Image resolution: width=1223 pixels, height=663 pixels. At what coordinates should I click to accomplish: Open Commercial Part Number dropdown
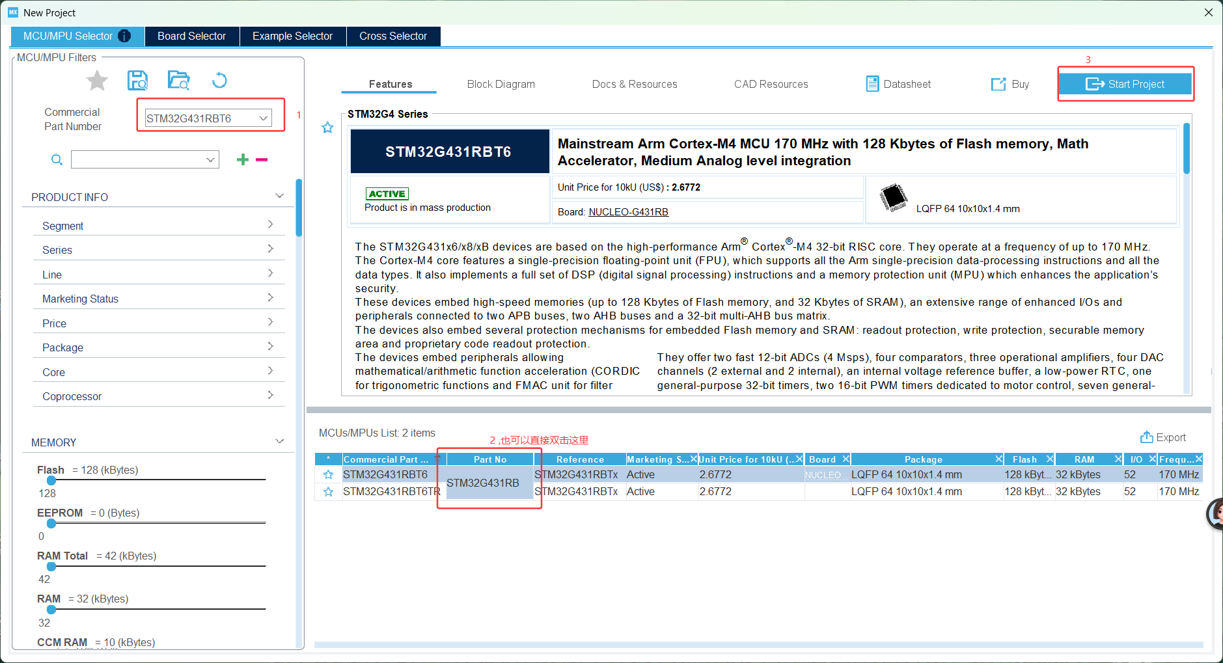263,118
